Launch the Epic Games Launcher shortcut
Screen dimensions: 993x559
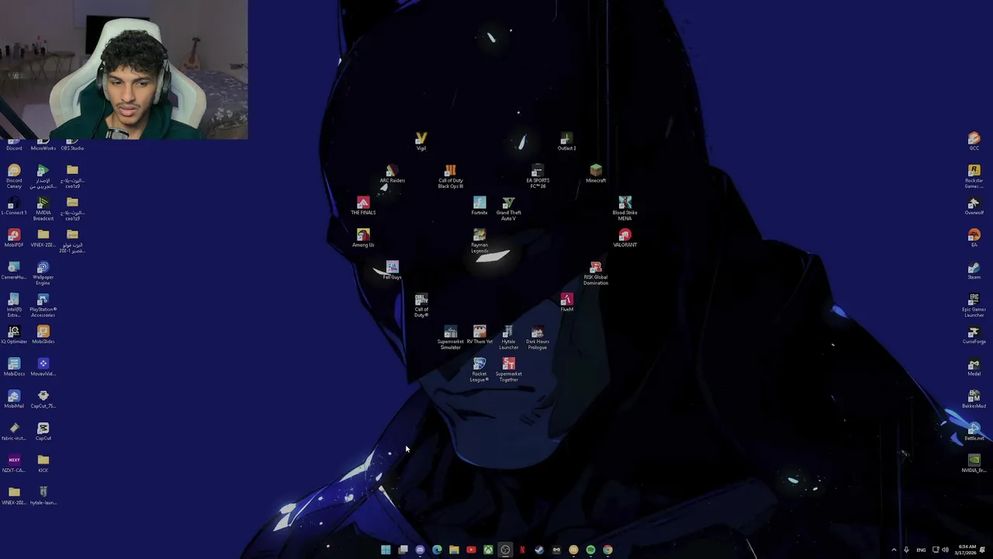(x=974, y=305)
